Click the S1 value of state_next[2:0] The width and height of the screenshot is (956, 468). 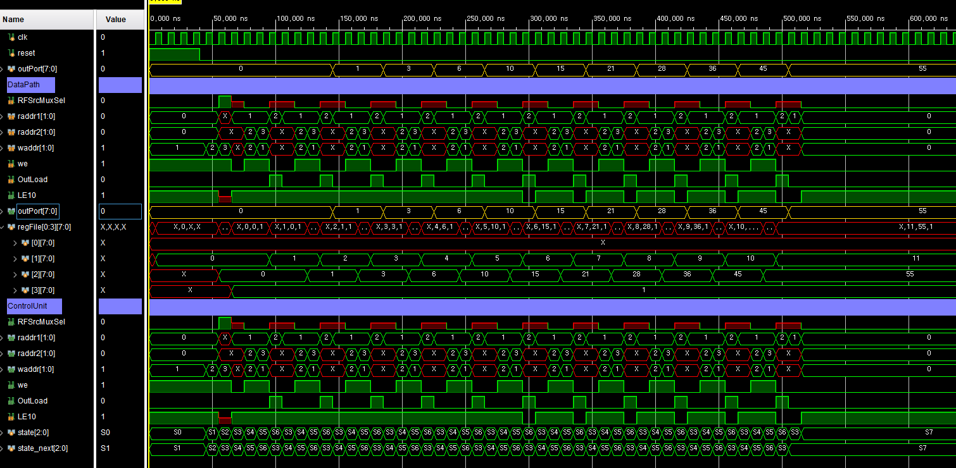(x=105, y=448)
